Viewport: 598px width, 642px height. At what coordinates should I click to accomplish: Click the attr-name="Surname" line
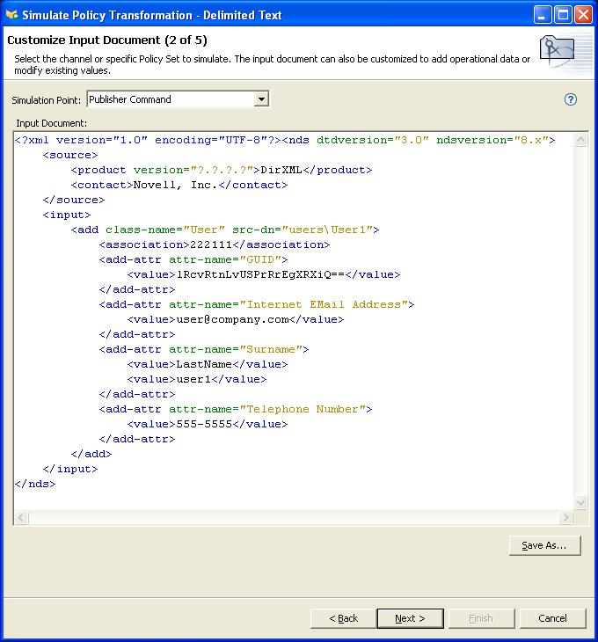[204, 350]
